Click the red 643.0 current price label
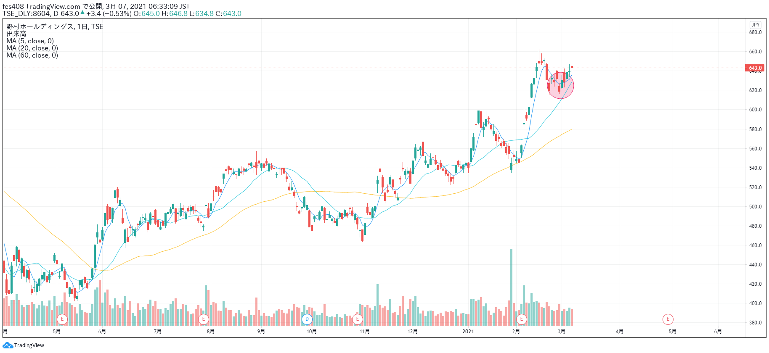The height and width of the screenshot is (353, 769). tap(755, 68)
